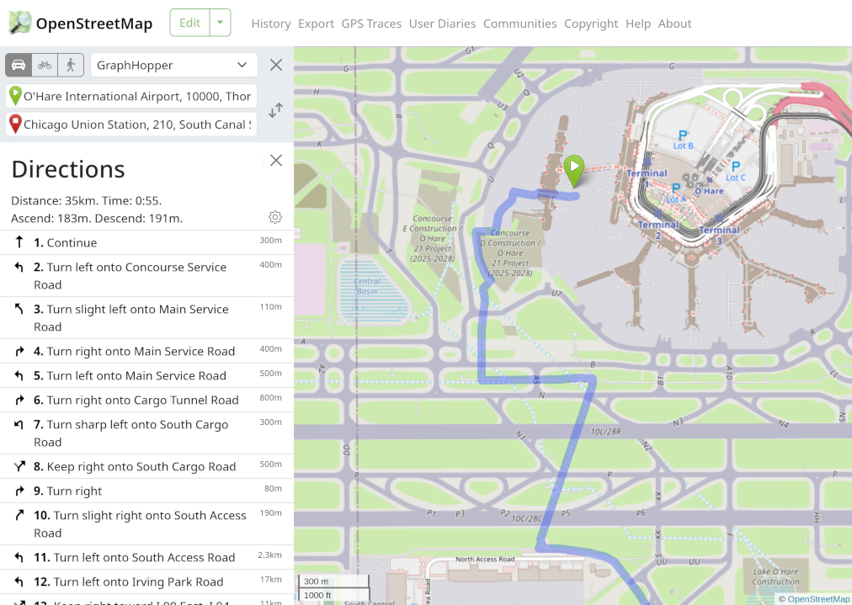Select step 7 sharp left onto South Cargo Road
The width and height of the screenshot is (852, 605).
(x=146, y=433)
